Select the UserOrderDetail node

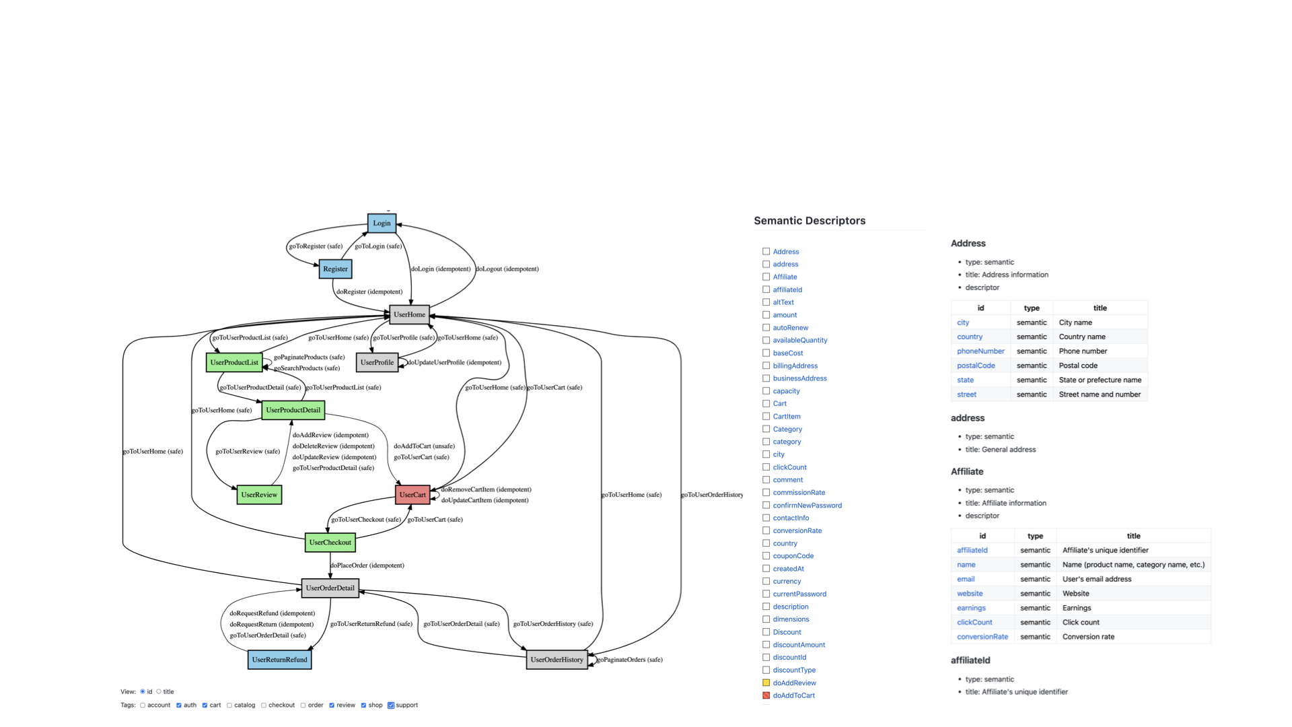pyautogui.click(x=330, y=588)
